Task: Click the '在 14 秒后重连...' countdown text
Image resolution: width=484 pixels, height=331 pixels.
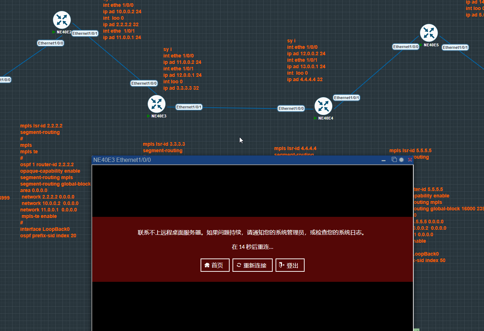Action: pyautogui.click(x=252, y=247)
